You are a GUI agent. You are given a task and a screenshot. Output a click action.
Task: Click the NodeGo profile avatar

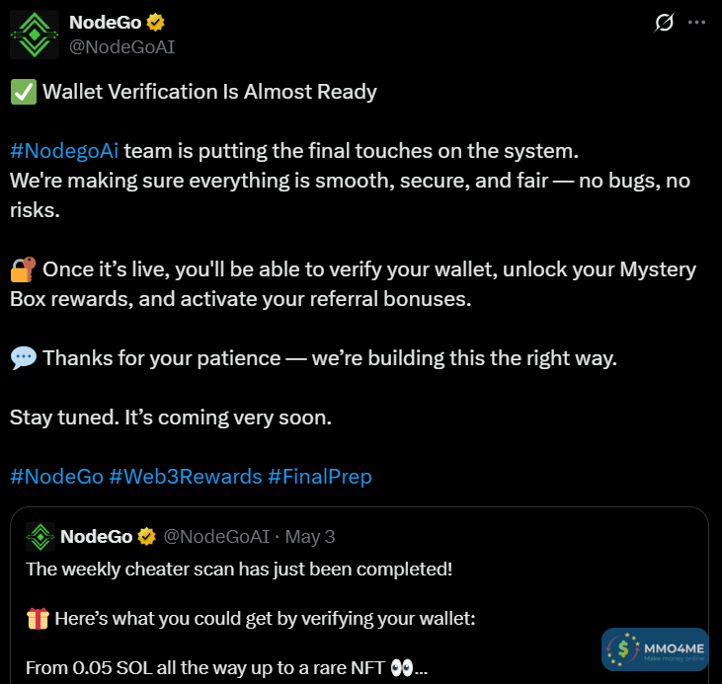pos(35,35)
